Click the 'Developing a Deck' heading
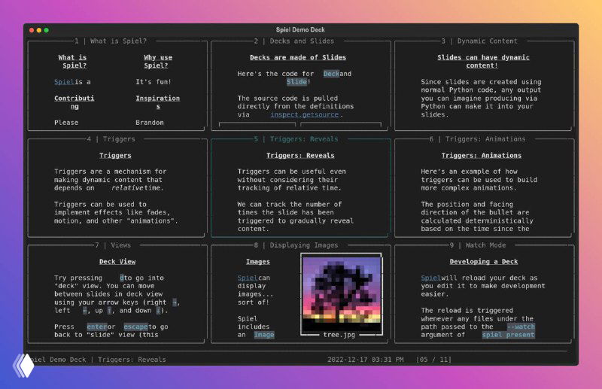The width and height of the screenshot is (602, 389). click(484, 262)
